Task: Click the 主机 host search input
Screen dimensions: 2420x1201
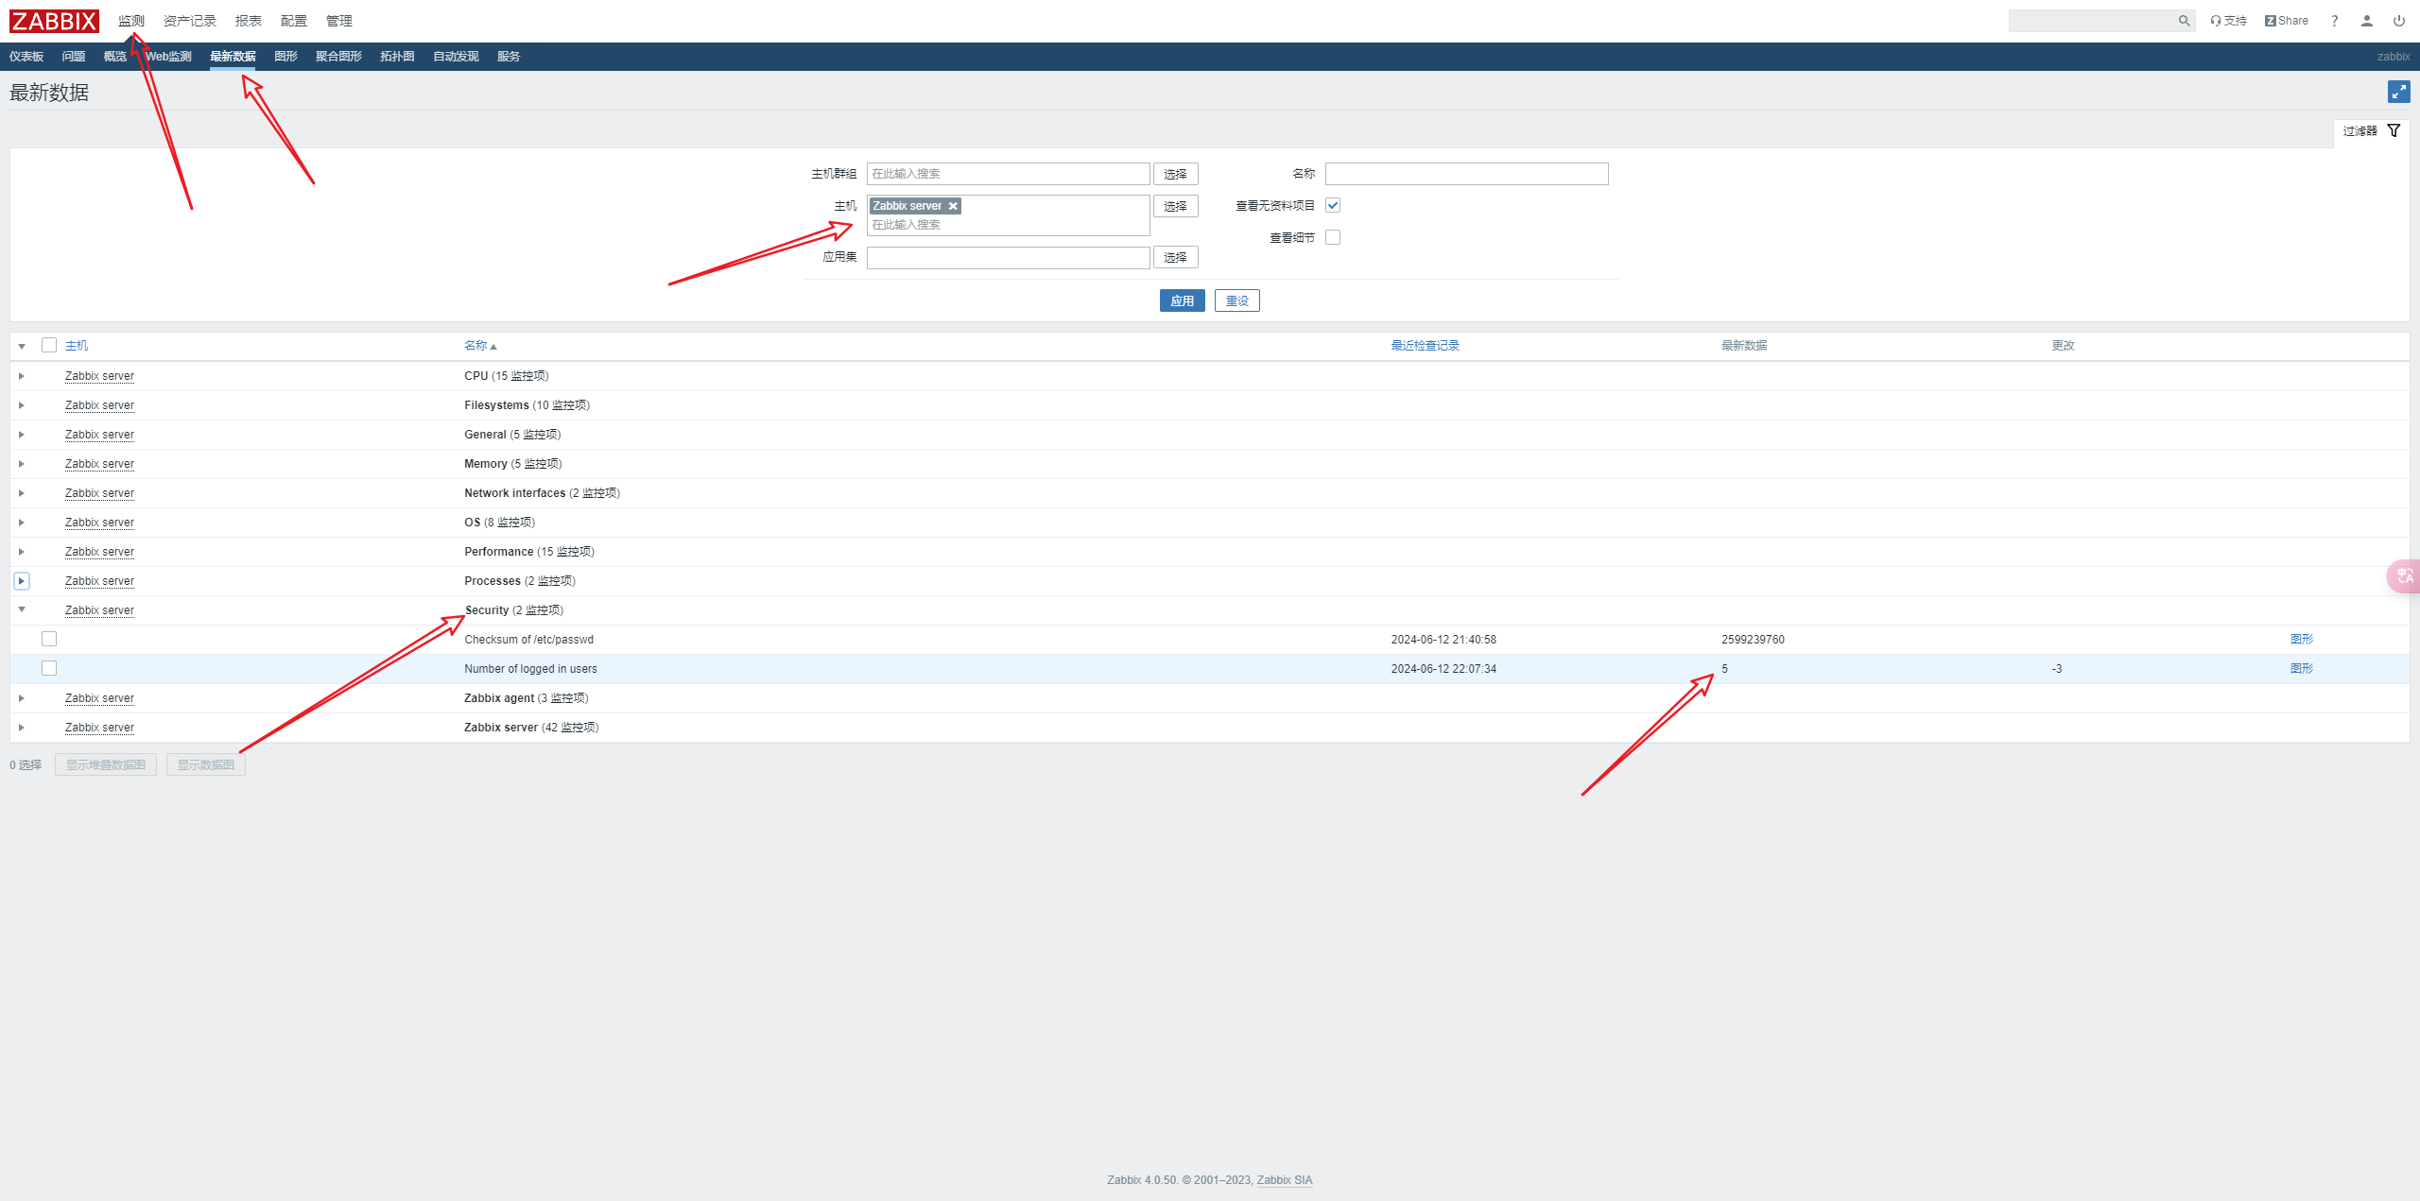Action: [x=1008, y=225]
